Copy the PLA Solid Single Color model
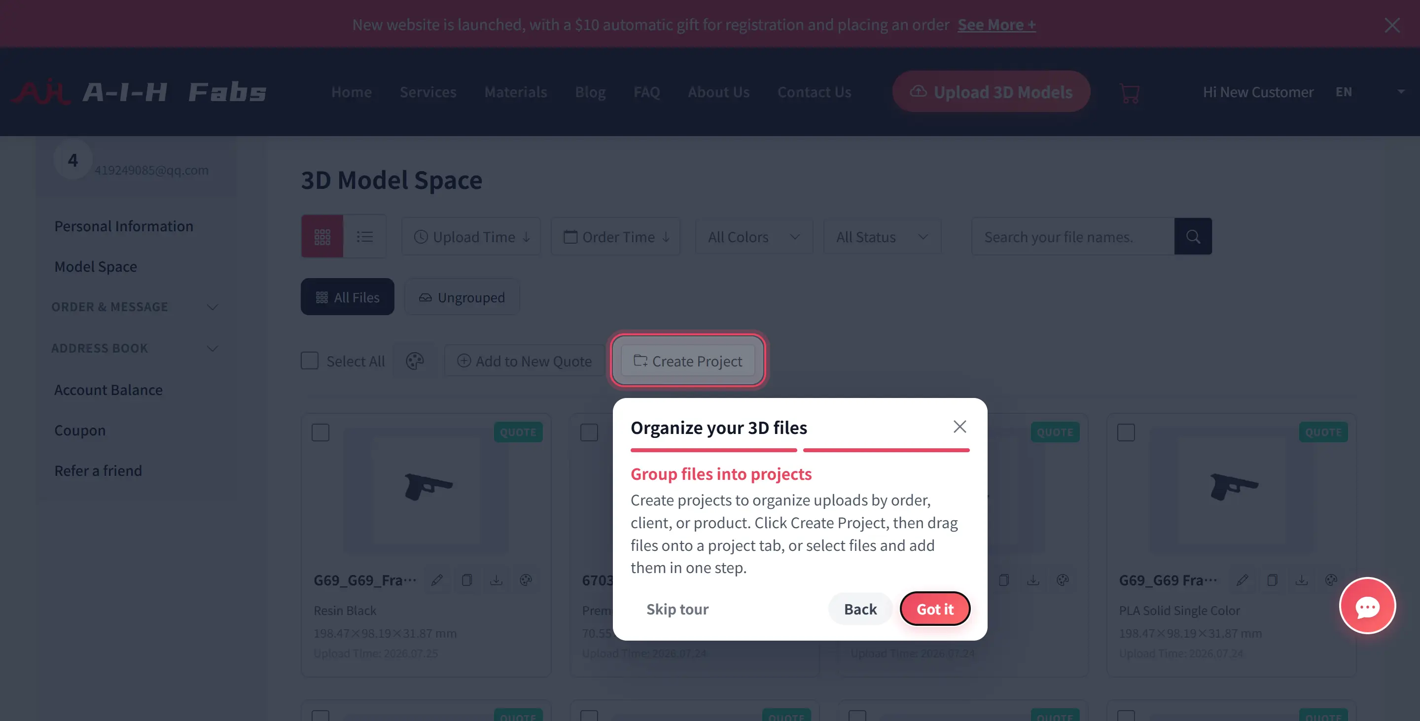The image size is (1420, 721). (1272, 580)
